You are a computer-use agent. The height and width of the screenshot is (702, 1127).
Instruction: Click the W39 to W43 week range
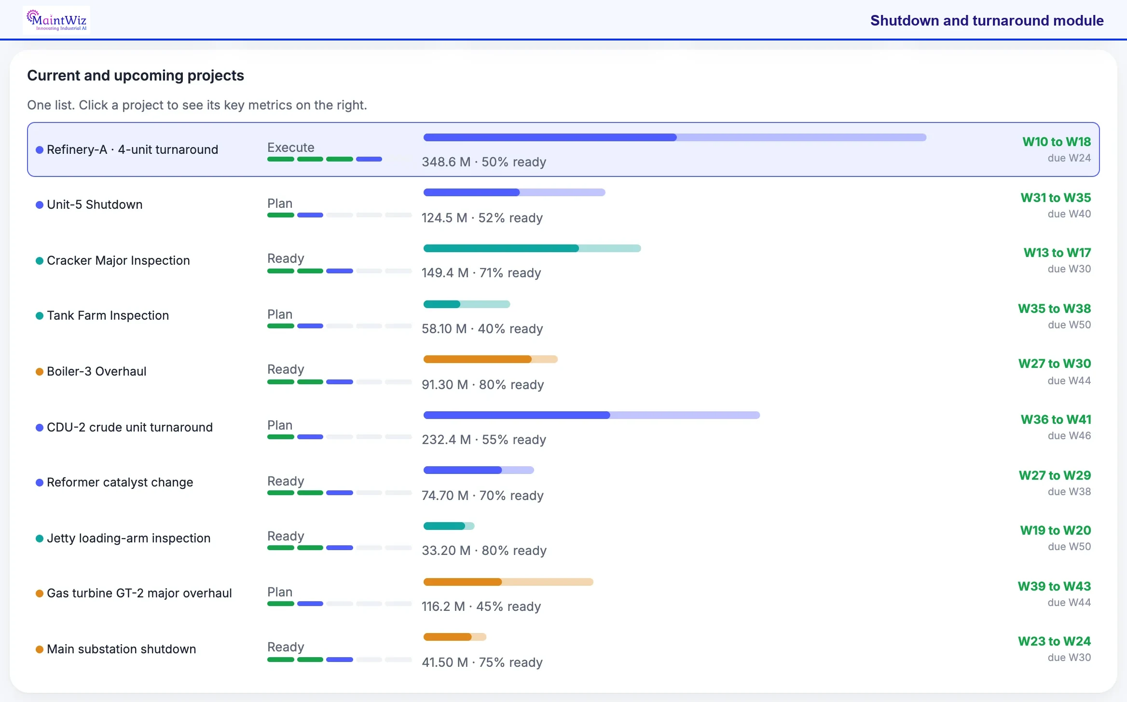pyautogui.click(x=1054, y=586)
